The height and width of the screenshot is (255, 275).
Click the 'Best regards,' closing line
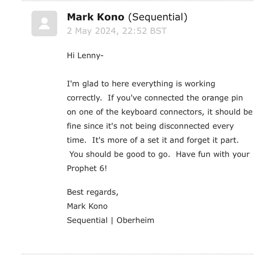(x=93, y=192)
